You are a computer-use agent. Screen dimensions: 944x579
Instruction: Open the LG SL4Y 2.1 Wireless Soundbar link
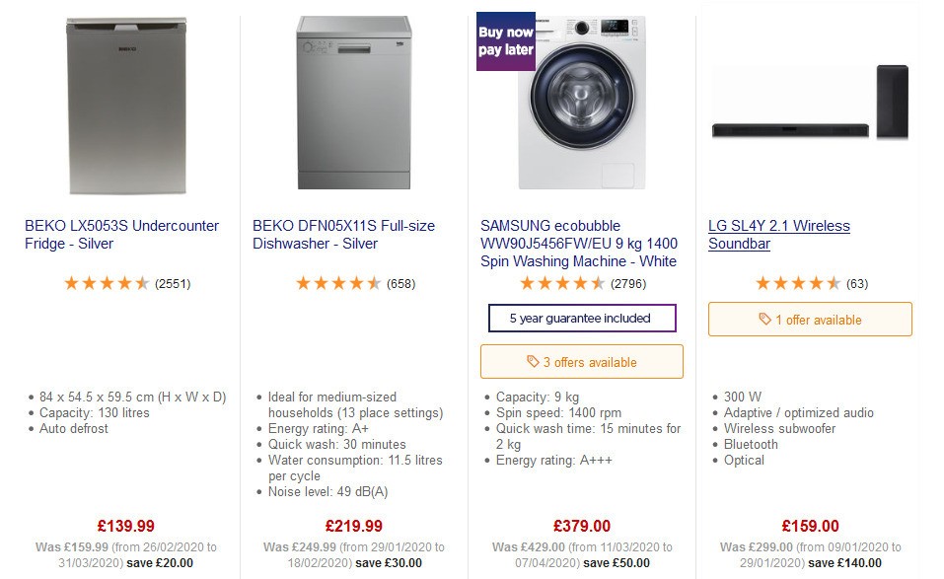click(779, 235)
